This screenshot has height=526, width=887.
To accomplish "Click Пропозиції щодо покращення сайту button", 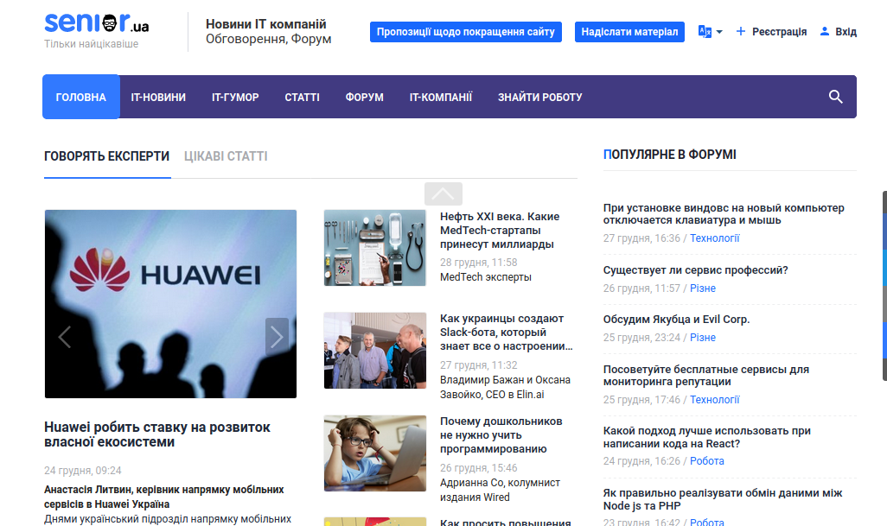I will tap(466, 32).
